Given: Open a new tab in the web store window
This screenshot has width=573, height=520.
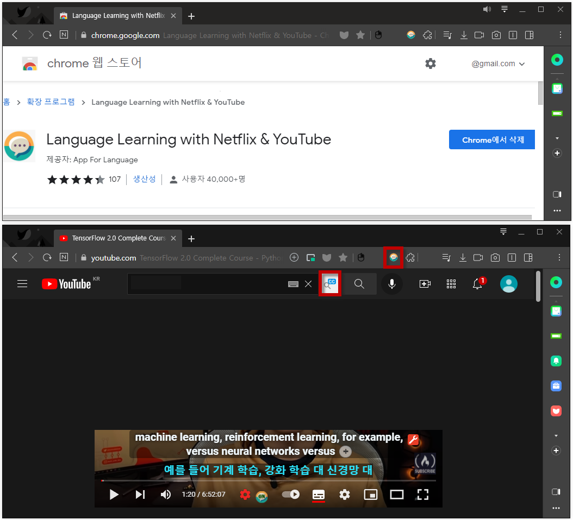Looking at the screenshot, I should pyautogui.click(x=191, y=16).
